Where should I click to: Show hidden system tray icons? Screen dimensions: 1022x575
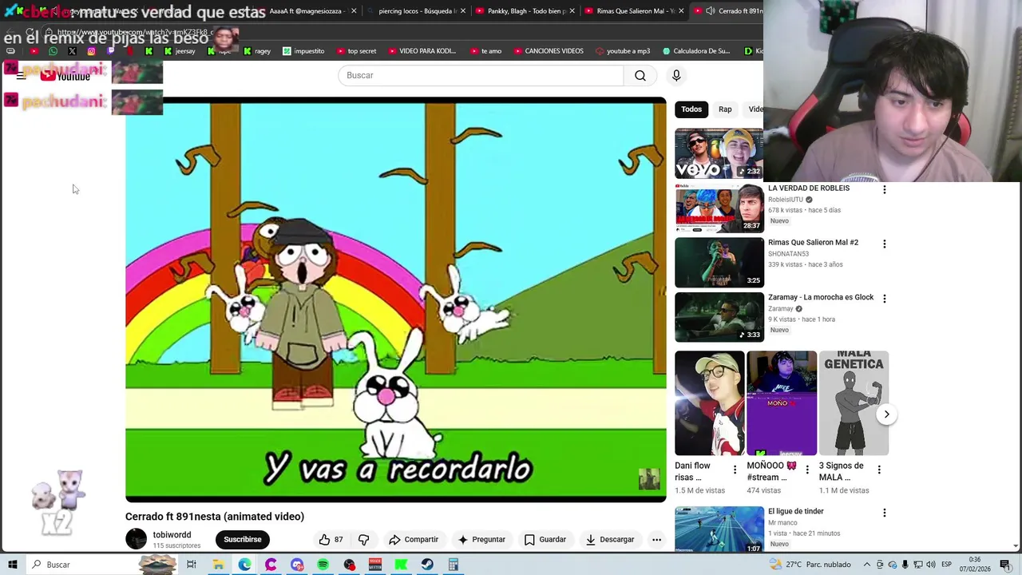click(x=867, y=565)
